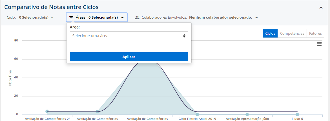Click the filter icon beside Áreas
Viewport: 330px width, 121px height.
[71, 17]
